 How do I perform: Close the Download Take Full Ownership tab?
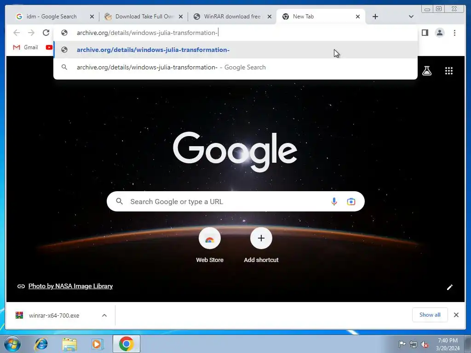click(180, 17)
